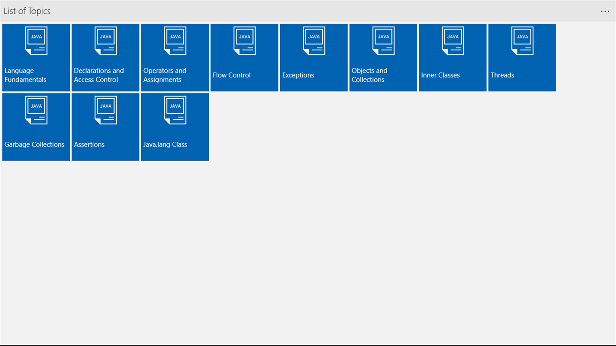616x346 pixels.
Task: Select the Garbage Collections tile
Action: (x=36, y=127)
